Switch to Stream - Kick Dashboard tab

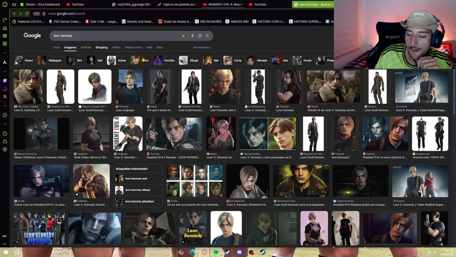pos(40,4)
